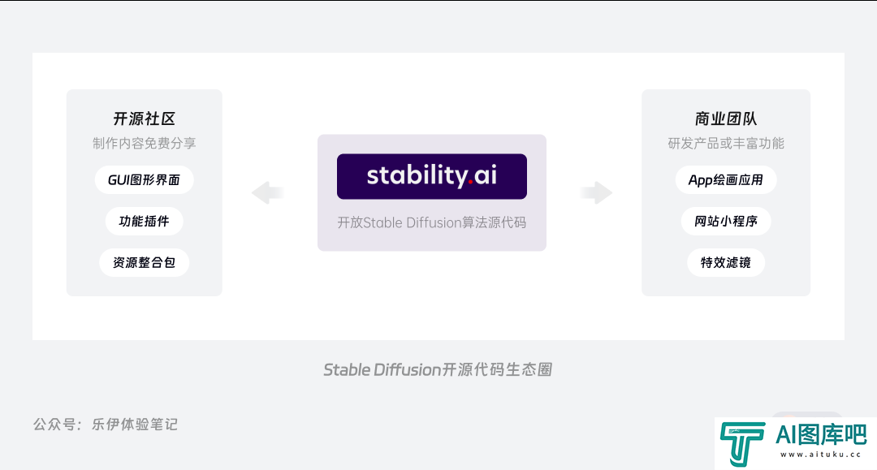
Task: Click the green T-shaped aituku logo
Action: (742, 444)
